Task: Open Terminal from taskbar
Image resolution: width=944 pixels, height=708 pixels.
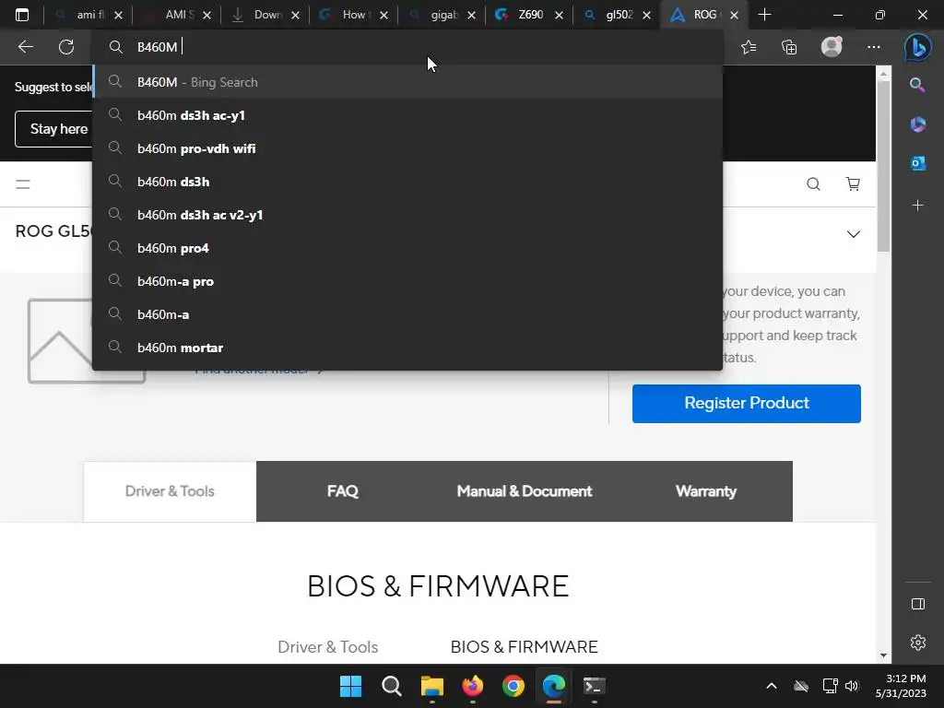Action: pyautogui.click(x=595, y=686)
